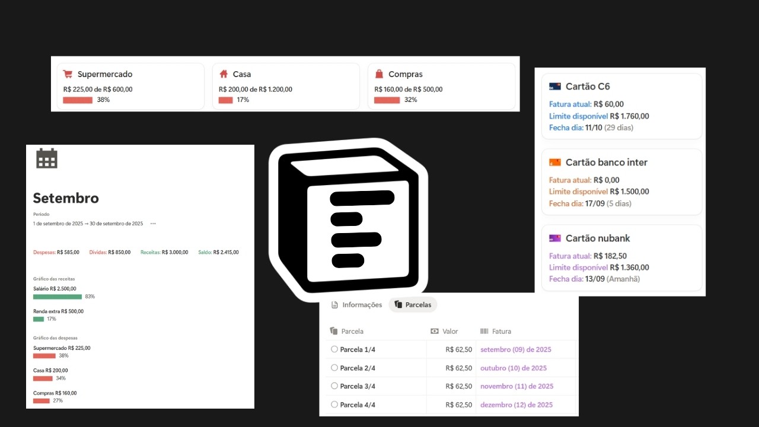Click the Parcelas tab copy icon
Image resolution: width=759 pixels, height=427 pixels.
coord(398,305)
